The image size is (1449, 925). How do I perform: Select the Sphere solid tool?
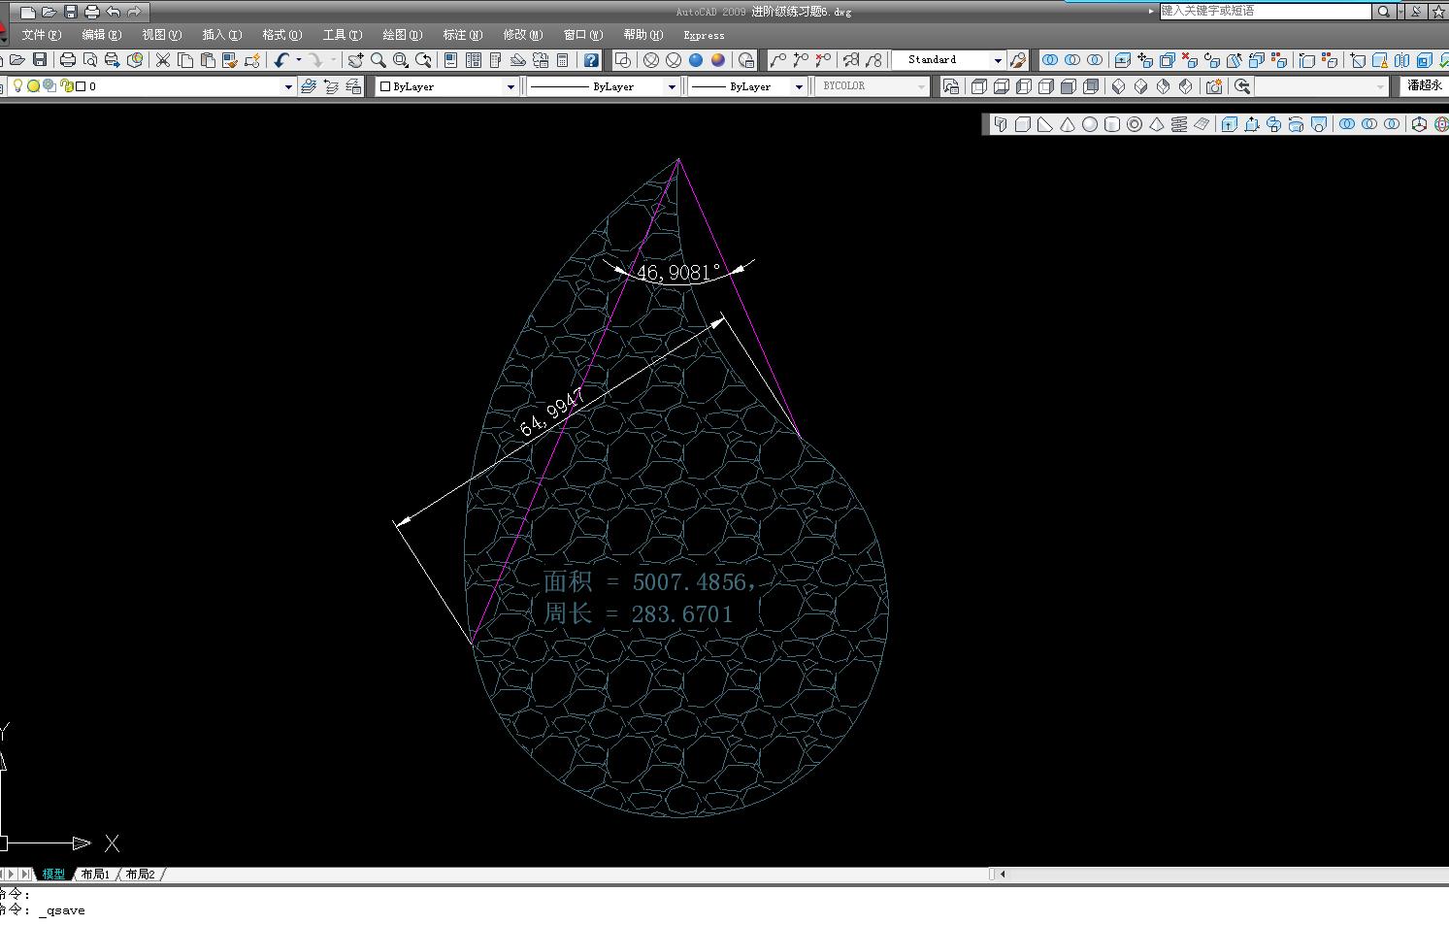click(x=1090, y=124)
